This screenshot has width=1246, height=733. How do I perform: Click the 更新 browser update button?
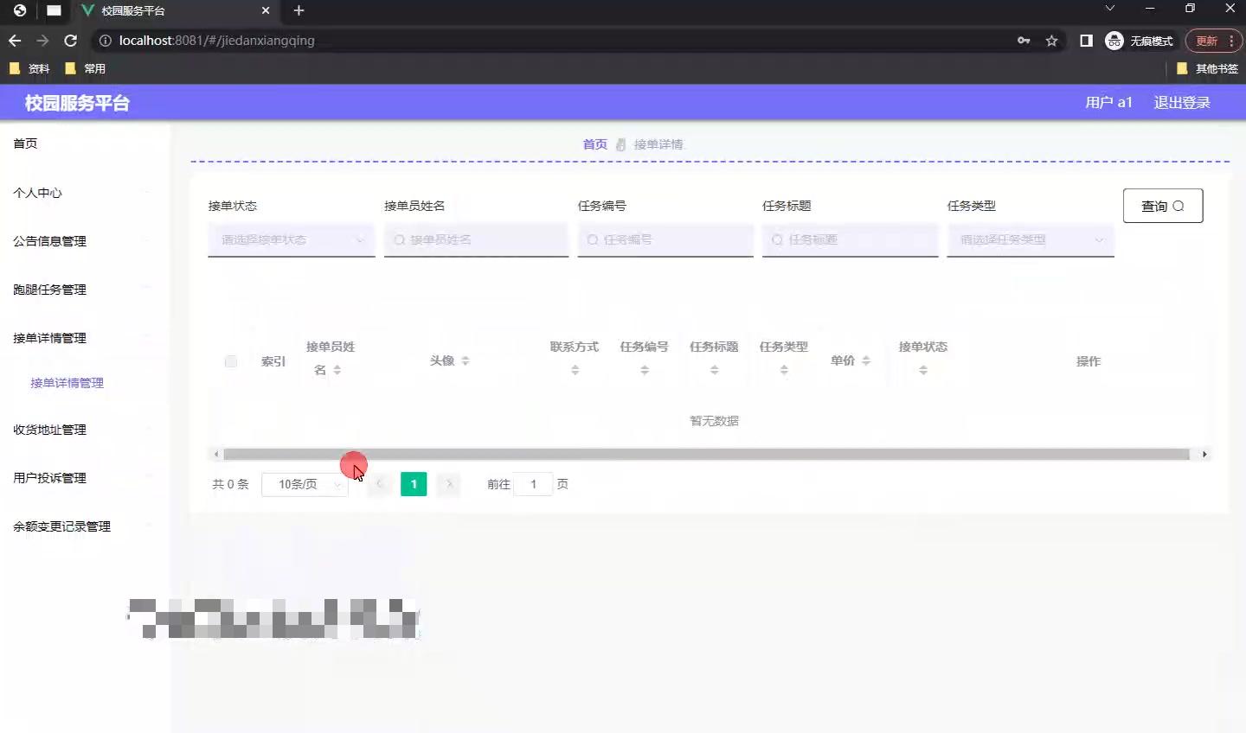click(1206, 41)
